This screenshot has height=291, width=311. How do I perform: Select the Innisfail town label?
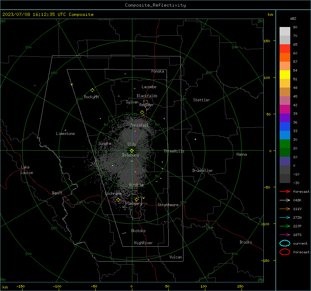click(139, 125)
